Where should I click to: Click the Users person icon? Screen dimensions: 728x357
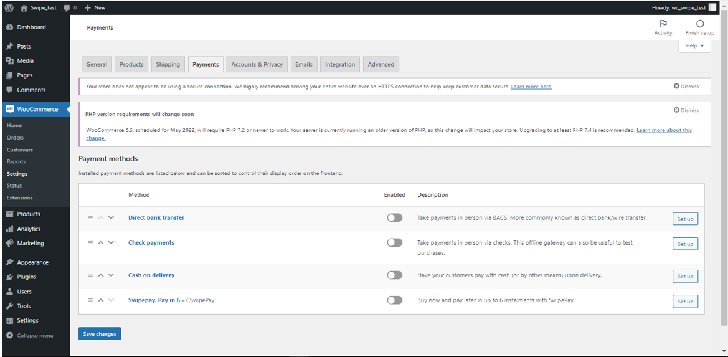pyautogui.click(x=9, y=292)
